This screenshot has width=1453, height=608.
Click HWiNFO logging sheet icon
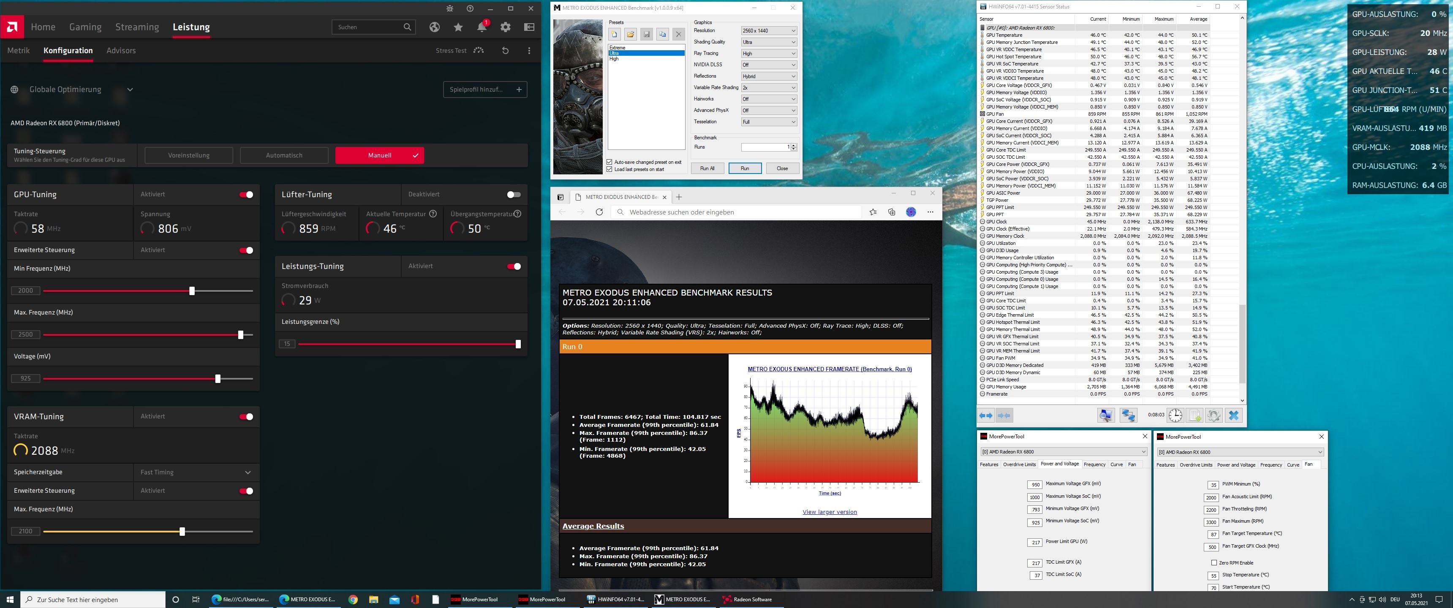pos(1195,415)
